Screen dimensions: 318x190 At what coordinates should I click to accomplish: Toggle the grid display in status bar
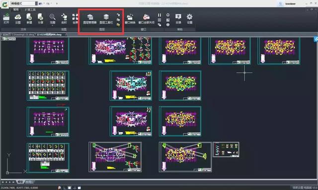click(70, 188)
